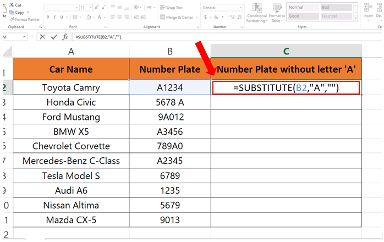384x242 pixels.
Task: Click Decrease Indent icon
Action: (x=136, y=17)
